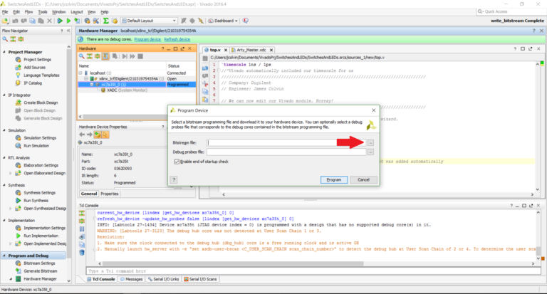
Task: Collapse the Project Manager section
Action: 4,51
